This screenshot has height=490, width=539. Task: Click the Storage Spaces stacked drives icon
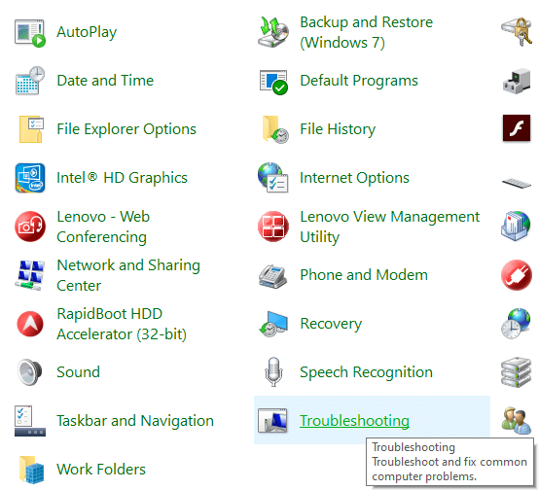click(517, 372)
